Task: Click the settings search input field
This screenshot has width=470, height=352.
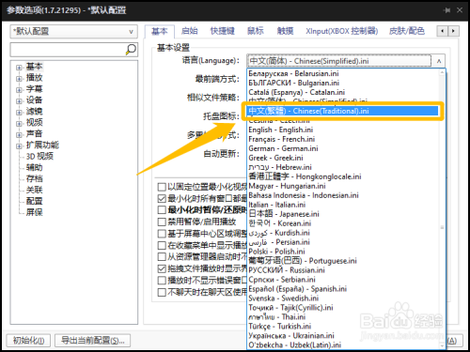Action: click(68, 50)
